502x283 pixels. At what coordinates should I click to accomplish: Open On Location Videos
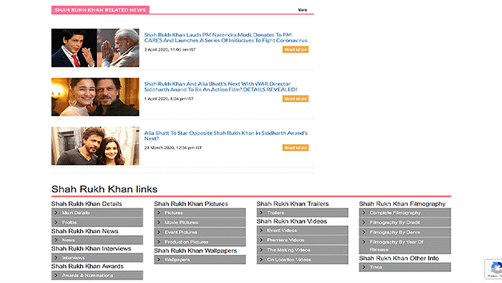coord(302,259)
